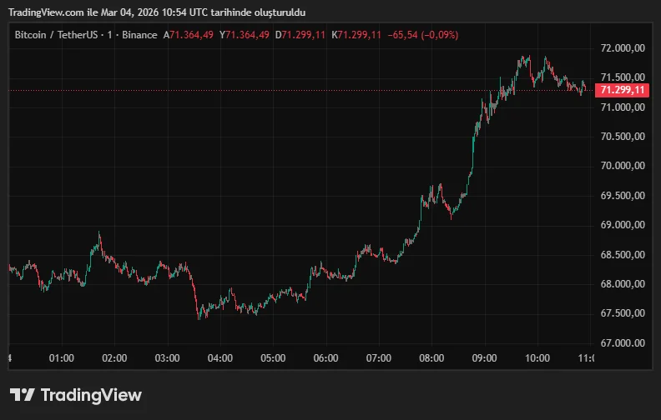Click the close value K71.299,11
Viewport: 661px width, 420px height.
(x=356, y=35)
